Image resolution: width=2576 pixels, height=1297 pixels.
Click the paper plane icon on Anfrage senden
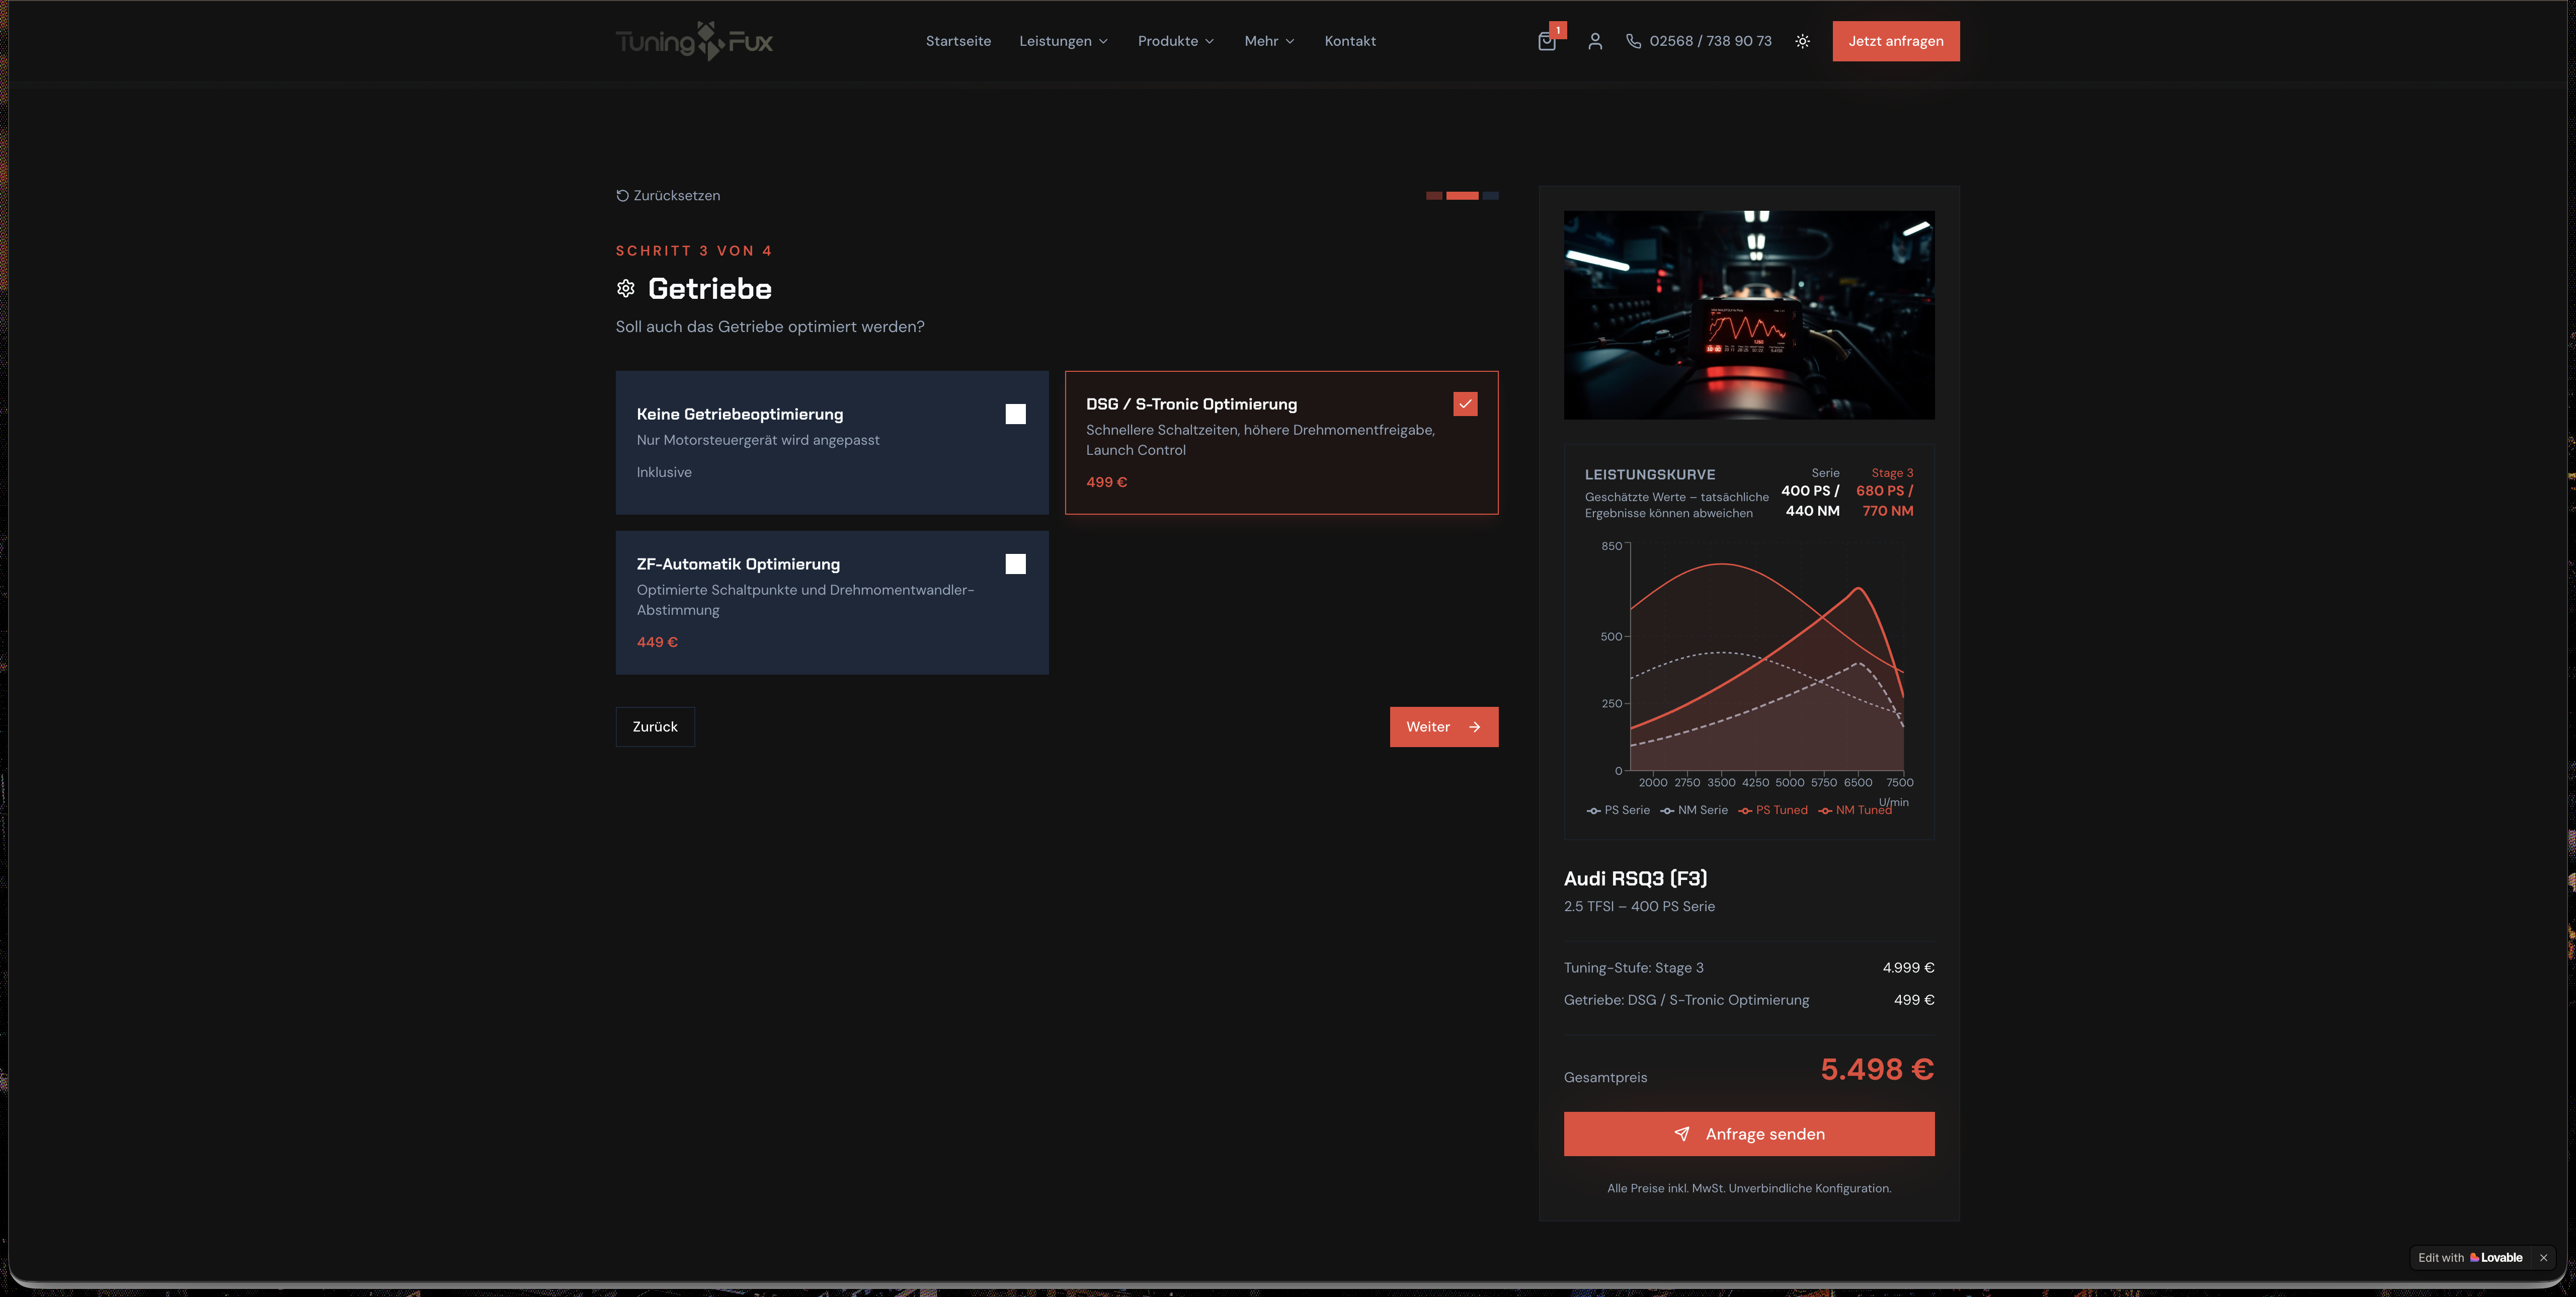click(1682, 1134)
